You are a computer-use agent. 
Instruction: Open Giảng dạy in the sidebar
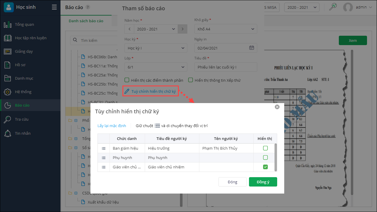30,52
